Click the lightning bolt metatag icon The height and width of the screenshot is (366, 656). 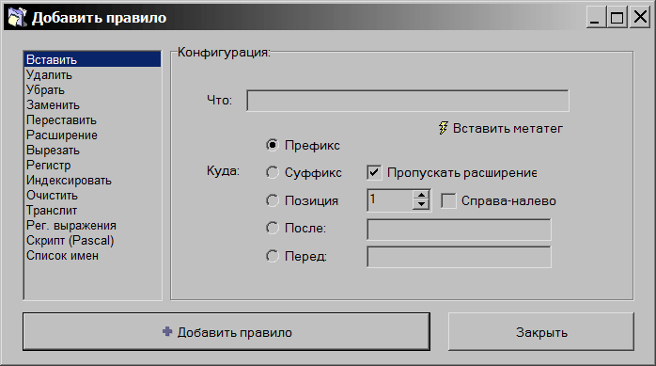[443, 128]
